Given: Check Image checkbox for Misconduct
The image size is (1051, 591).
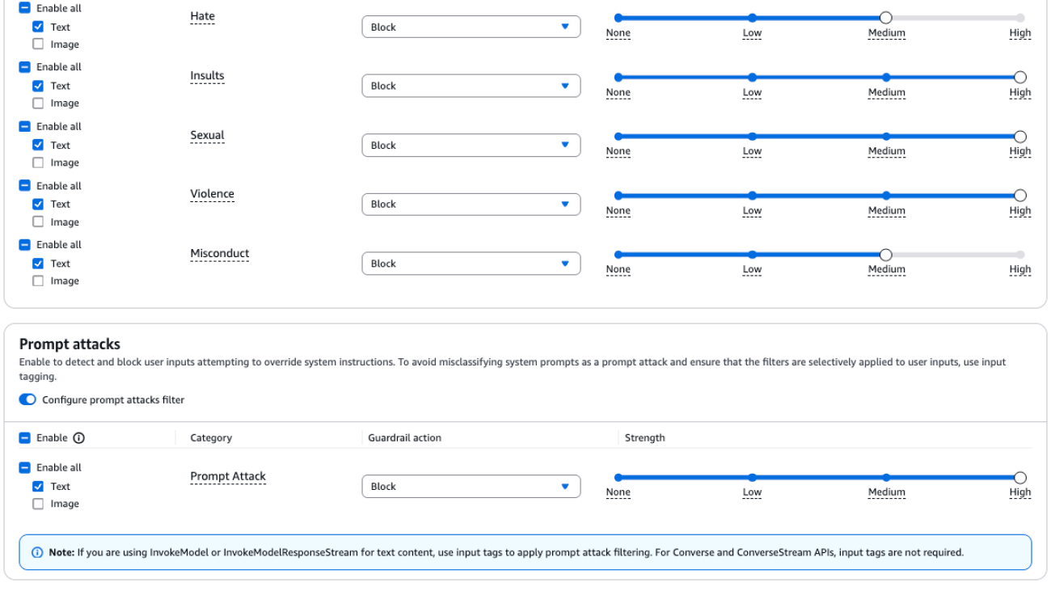Looking at the screenshot, I should (38, 281).
